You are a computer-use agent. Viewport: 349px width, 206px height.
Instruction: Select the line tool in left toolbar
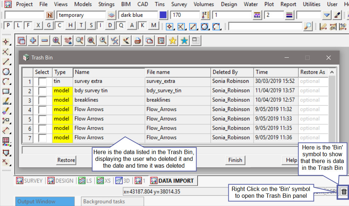point(5,62)
